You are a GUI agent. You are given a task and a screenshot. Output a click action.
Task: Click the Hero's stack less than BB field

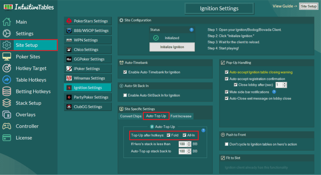pos(183,144)
